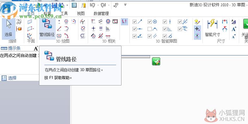Toggle the intersection snap checkbox
Image resolution: width=248 pixels, height=124 pixels.
(x=180, y=22)
